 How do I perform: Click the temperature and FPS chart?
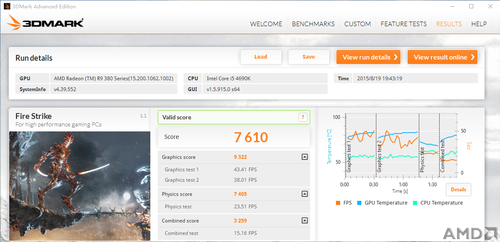(x=401, y=145)
